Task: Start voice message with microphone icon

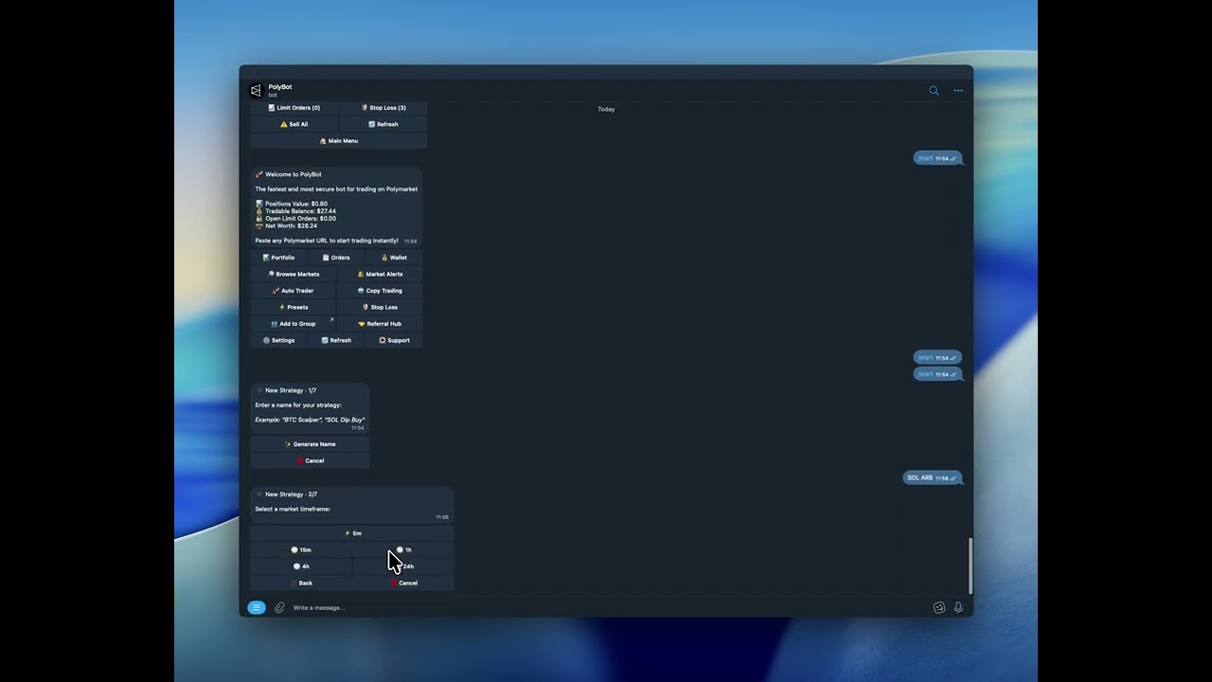Action: pyautogui.click(x=958, y=607)
